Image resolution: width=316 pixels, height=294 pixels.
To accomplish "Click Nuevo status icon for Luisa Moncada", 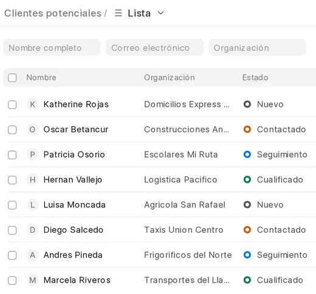I will click(247, 205).
